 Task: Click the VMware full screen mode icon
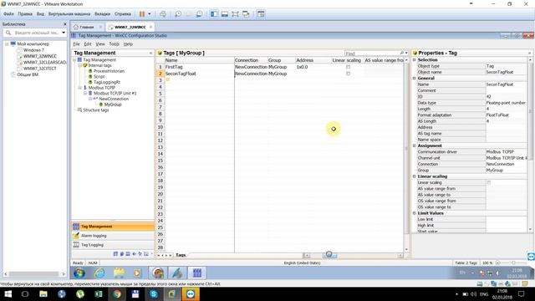(235, 14)
